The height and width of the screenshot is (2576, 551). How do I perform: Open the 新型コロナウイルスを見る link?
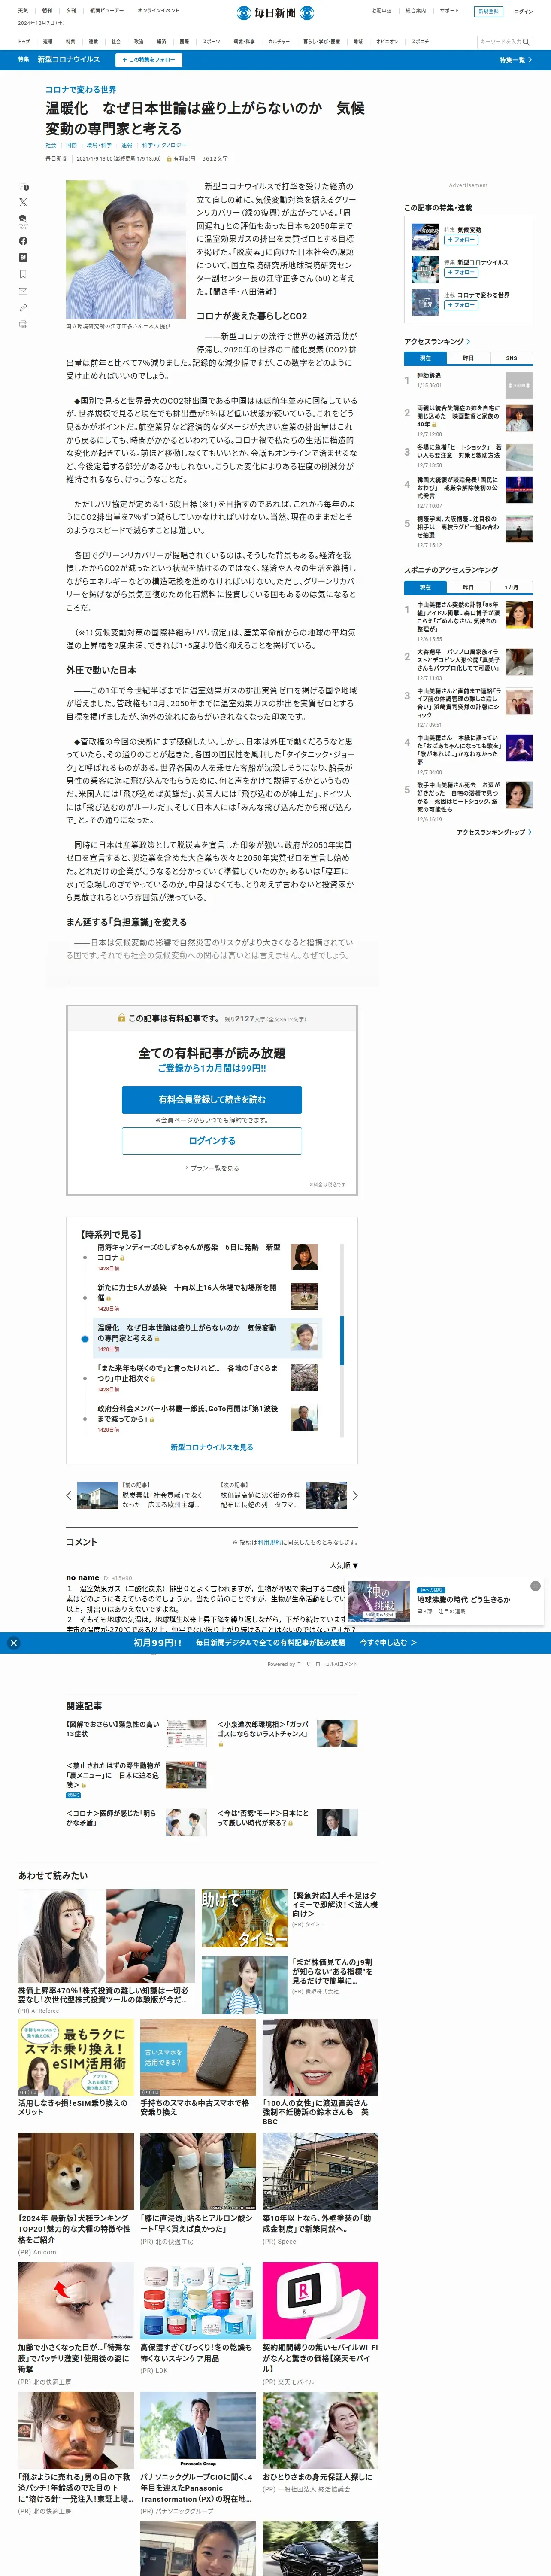212,1447
